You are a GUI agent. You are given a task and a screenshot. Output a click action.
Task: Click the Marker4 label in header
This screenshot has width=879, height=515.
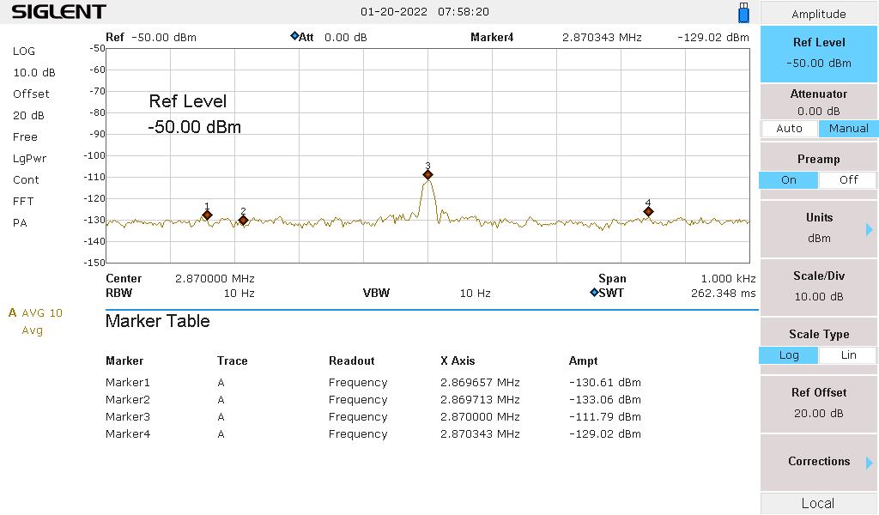pos(492,38)
